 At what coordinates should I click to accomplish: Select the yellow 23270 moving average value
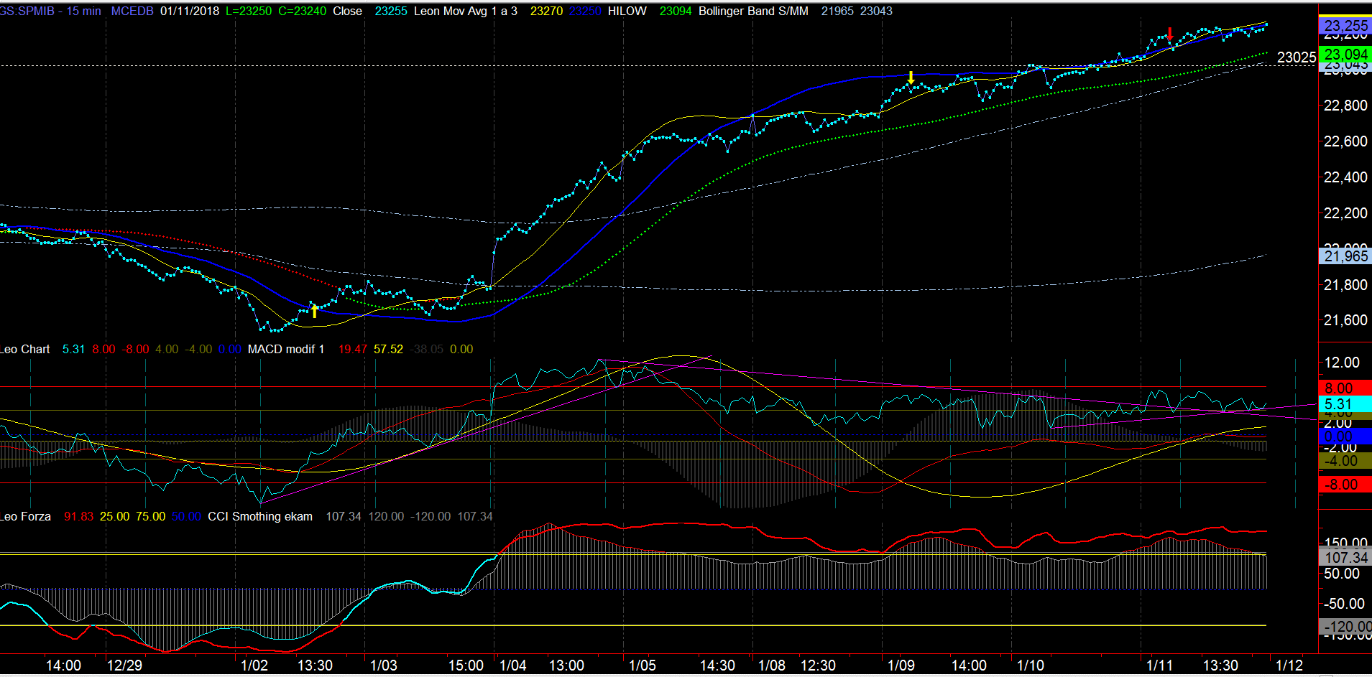(546, 11)
